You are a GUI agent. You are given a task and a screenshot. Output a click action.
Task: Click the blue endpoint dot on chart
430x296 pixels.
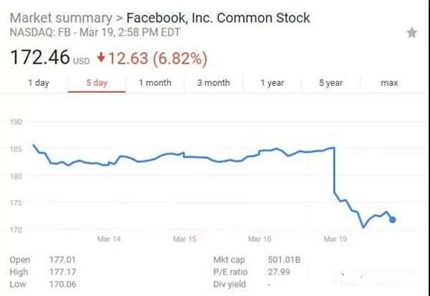(392, 219)
